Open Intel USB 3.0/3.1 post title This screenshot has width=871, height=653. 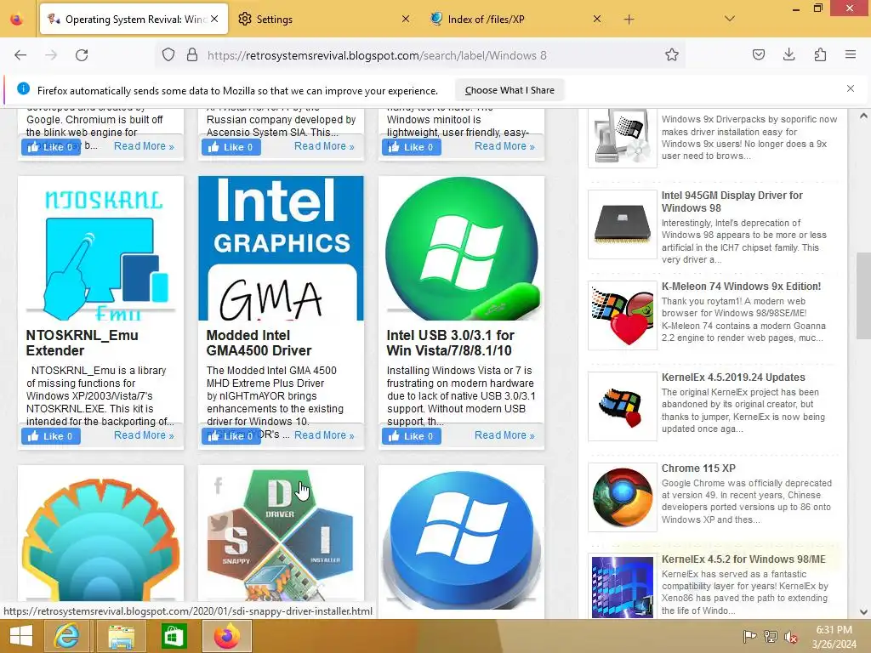click(x=449, y=343)
